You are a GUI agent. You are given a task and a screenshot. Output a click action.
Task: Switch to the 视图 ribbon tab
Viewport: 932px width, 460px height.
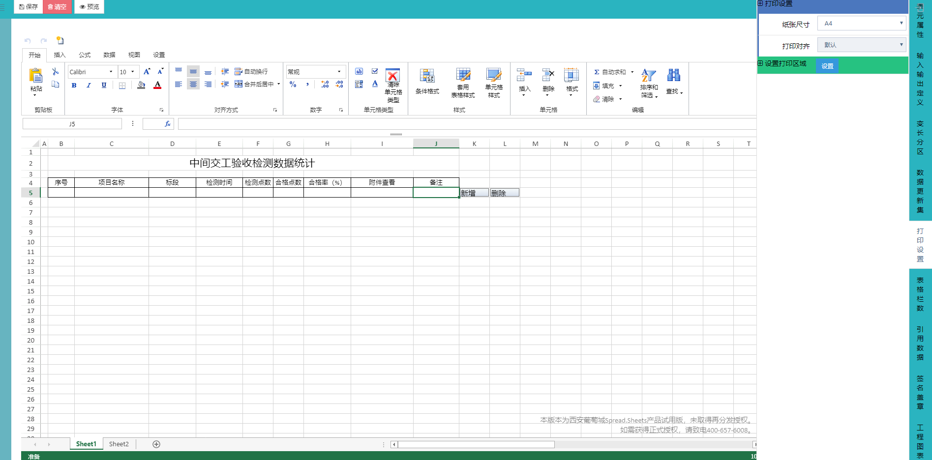(x=134, y=55)
